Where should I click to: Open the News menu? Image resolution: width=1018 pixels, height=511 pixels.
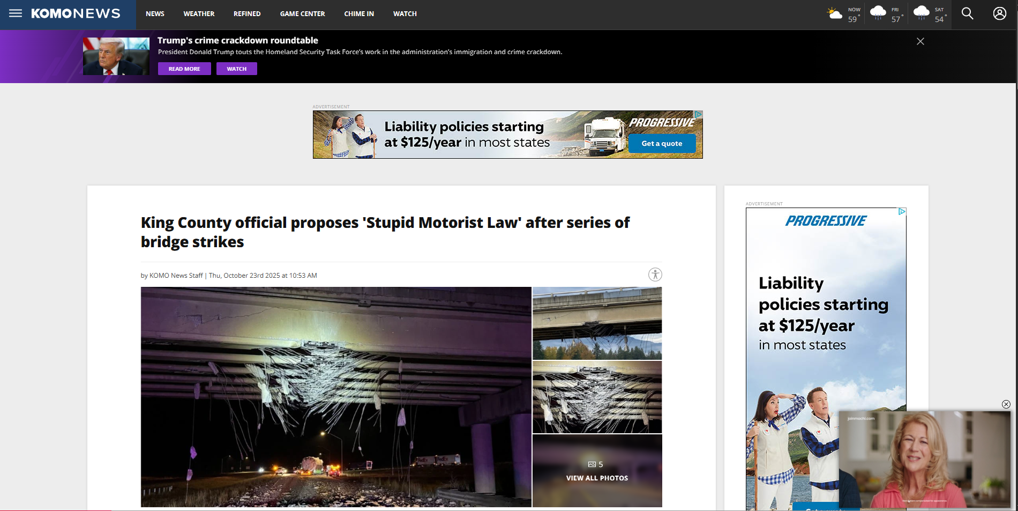[155, 14]
